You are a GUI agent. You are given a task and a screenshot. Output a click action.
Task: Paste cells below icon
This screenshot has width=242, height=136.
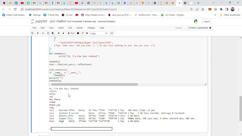[53, 33]
